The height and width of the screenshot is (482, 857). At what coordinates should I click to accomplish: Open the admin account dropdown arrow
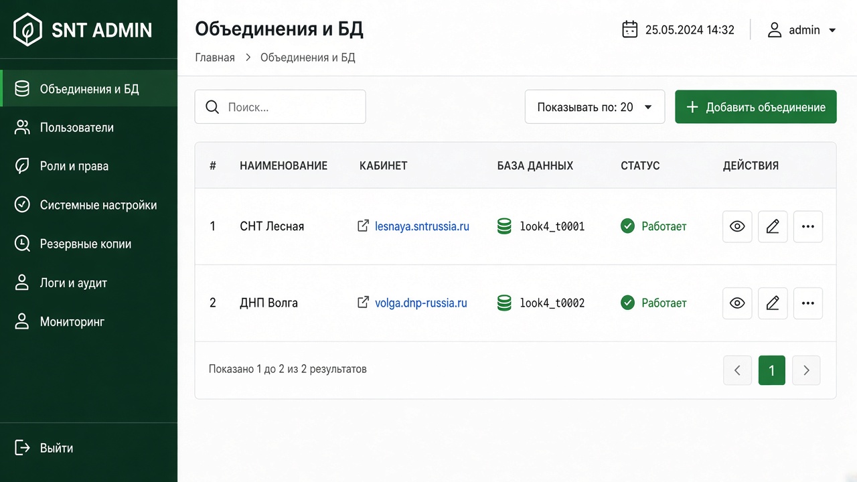click(832, 30)
